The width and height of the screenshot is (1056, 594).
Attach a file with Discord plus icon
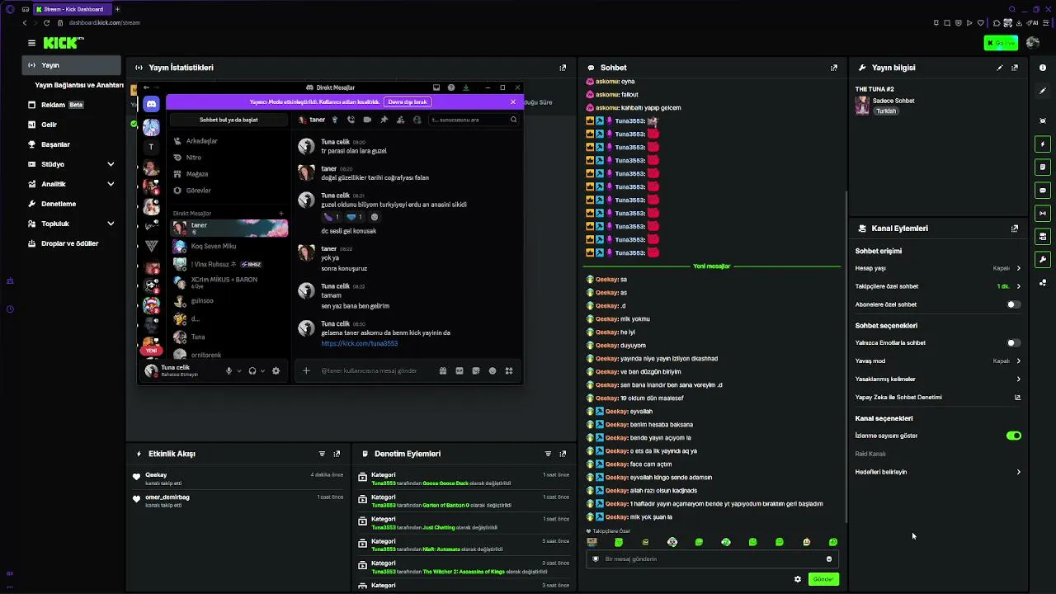tap(306, 371)
